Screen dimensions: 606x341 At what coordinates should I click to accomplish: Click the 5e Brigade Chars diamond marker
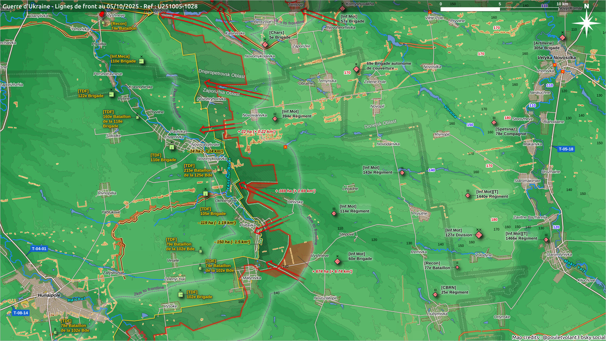point(265,45)
